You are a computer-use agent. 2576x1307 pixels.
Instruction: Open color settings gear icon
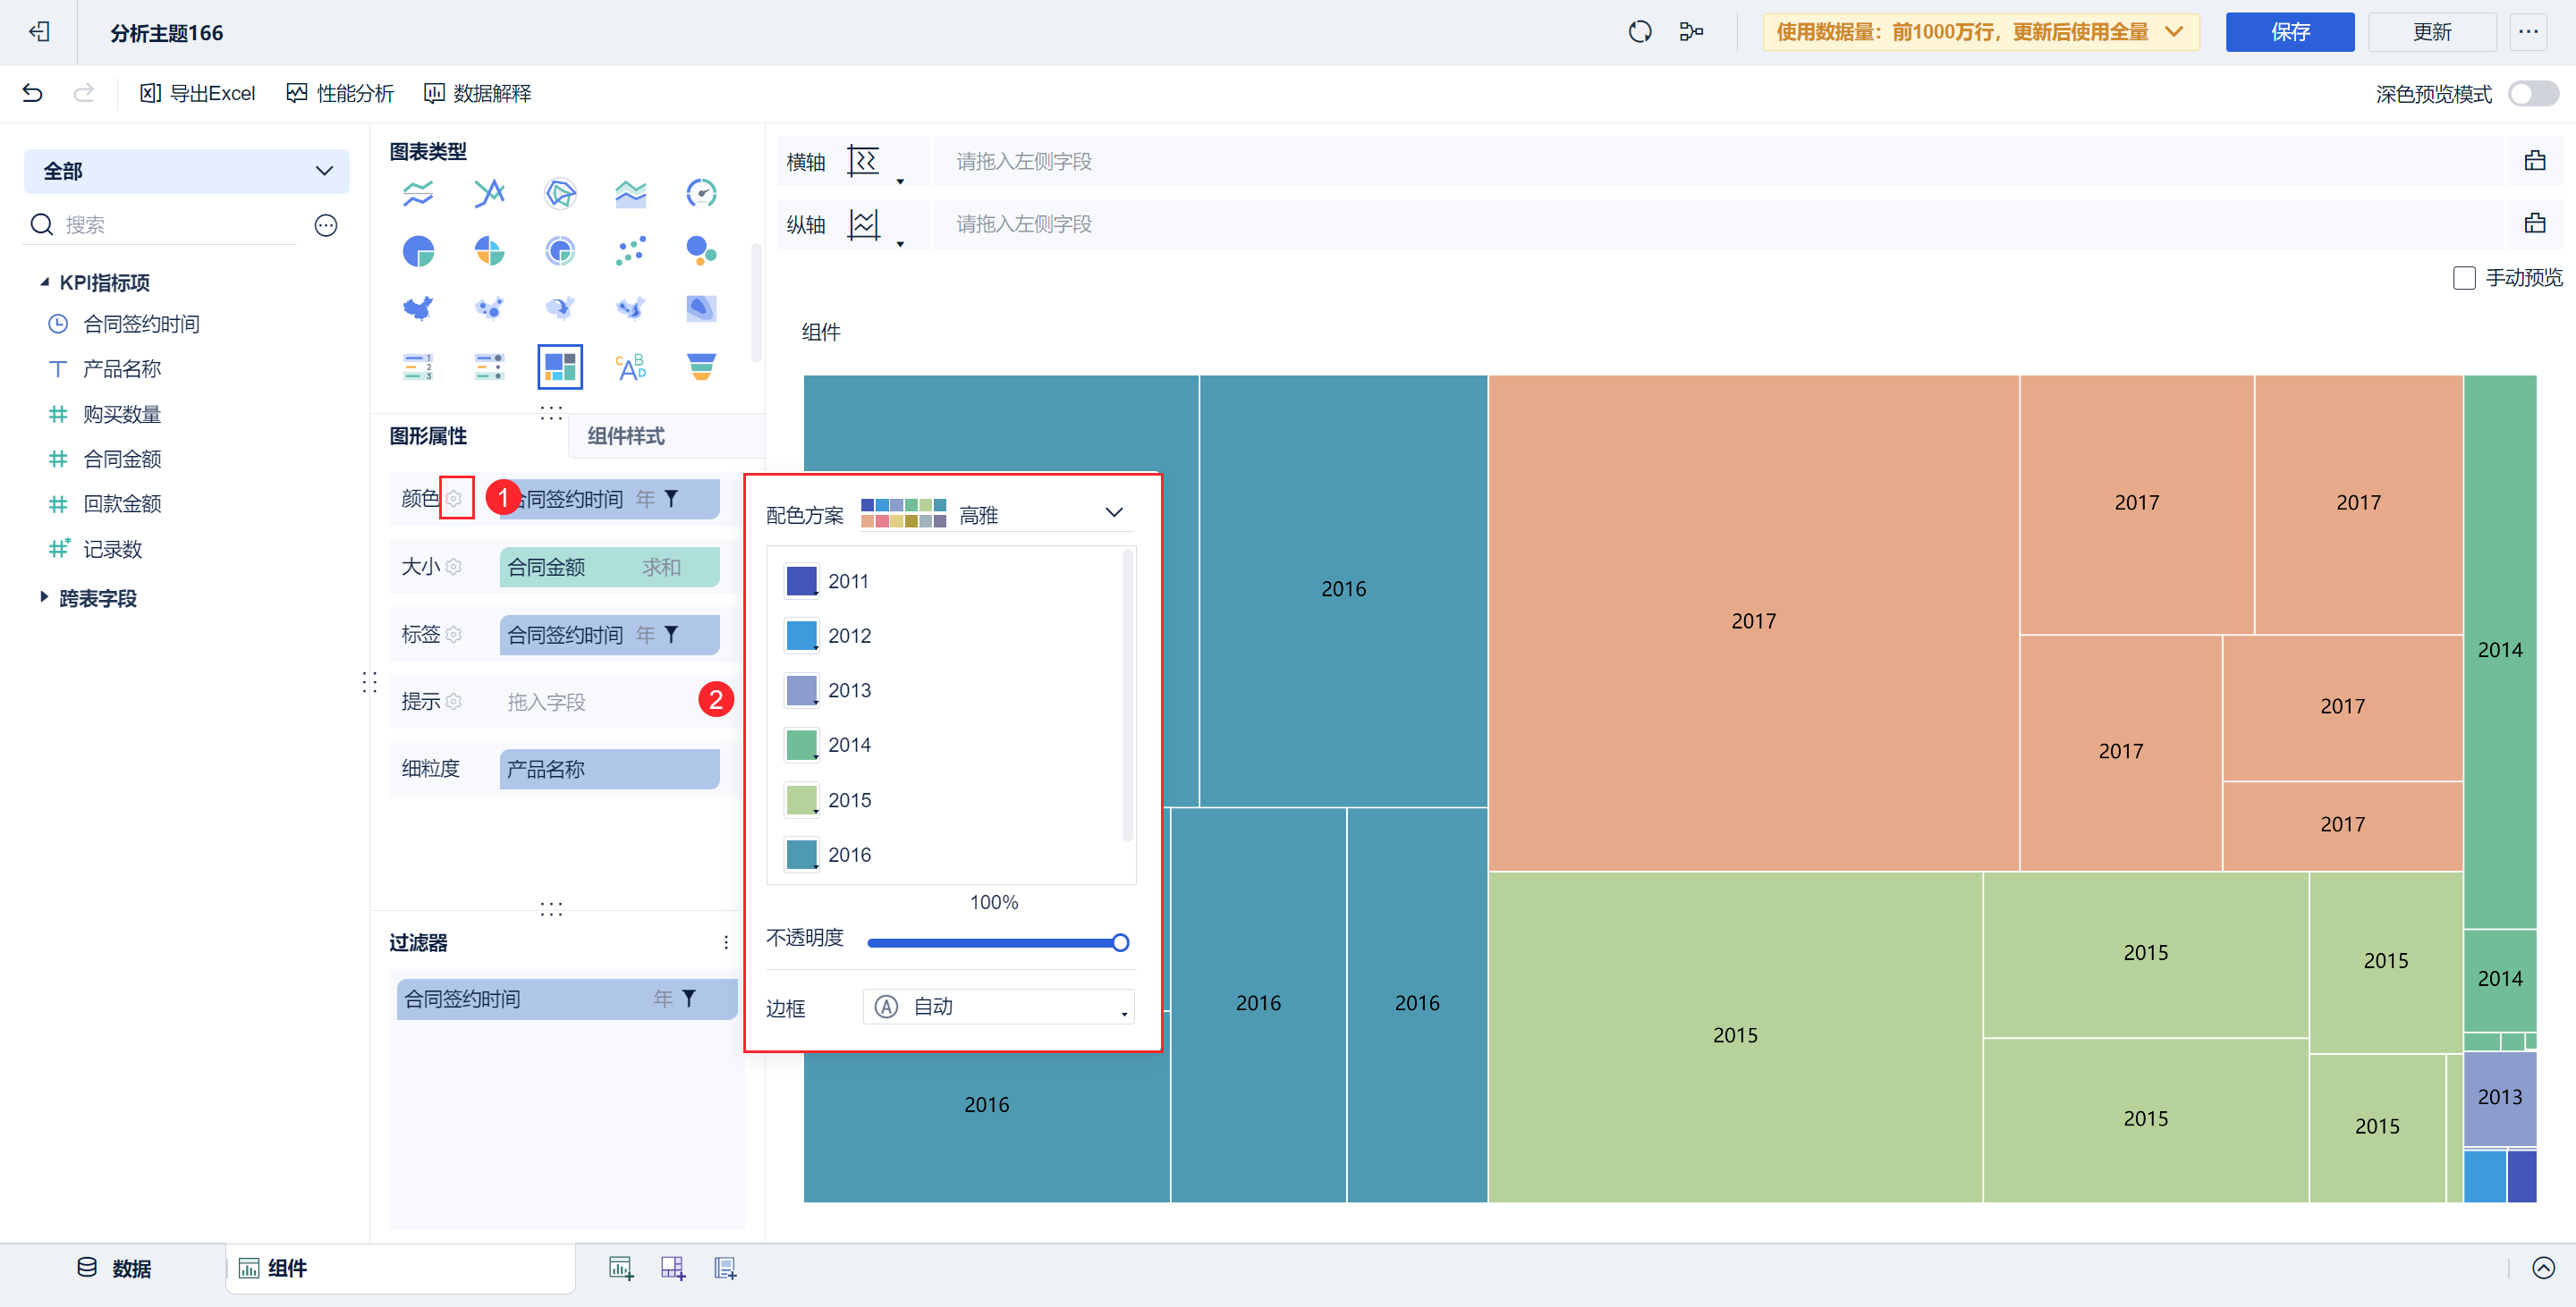tap(455, 498)
